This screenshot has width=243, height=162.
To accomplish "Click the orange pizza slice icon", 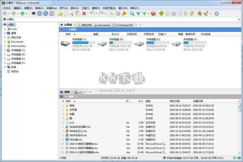I will pyautogui.click(x=124, y=14).
